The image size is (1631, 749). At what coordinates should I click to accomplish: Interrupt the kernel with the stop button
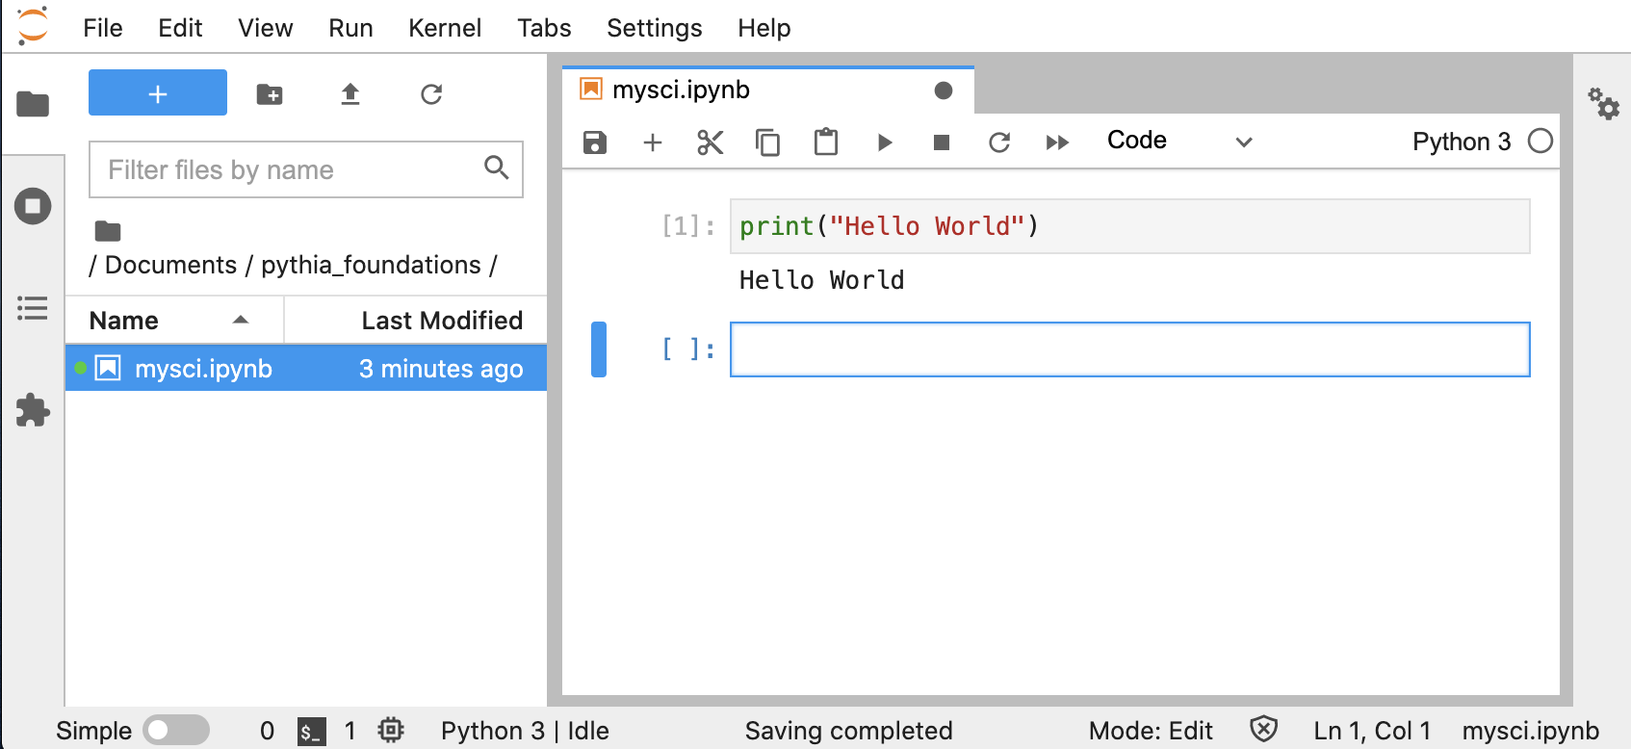click(942, 142)
